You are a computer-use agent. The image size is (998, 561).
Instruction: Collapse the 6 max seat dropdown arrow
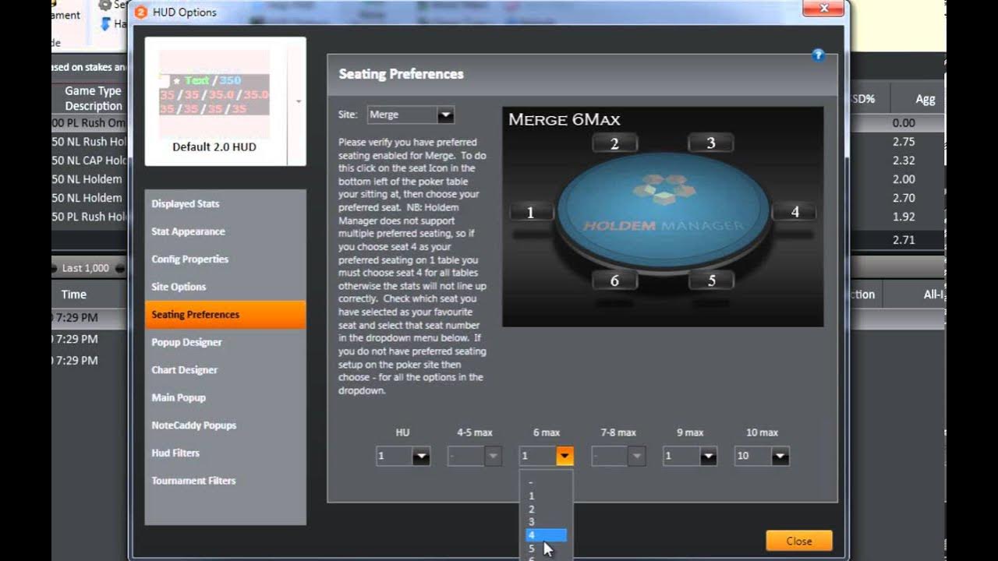click(x=564, y=456)
